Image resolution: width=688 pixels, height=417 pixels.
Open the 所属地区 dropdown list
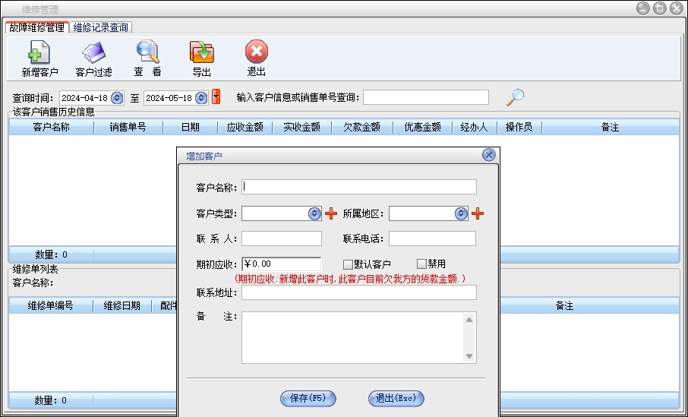(x=461, y=214)
